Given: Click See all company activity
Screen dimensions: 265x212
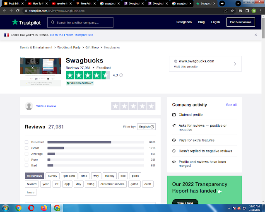Looking at the screenshot, I should 231,105.
